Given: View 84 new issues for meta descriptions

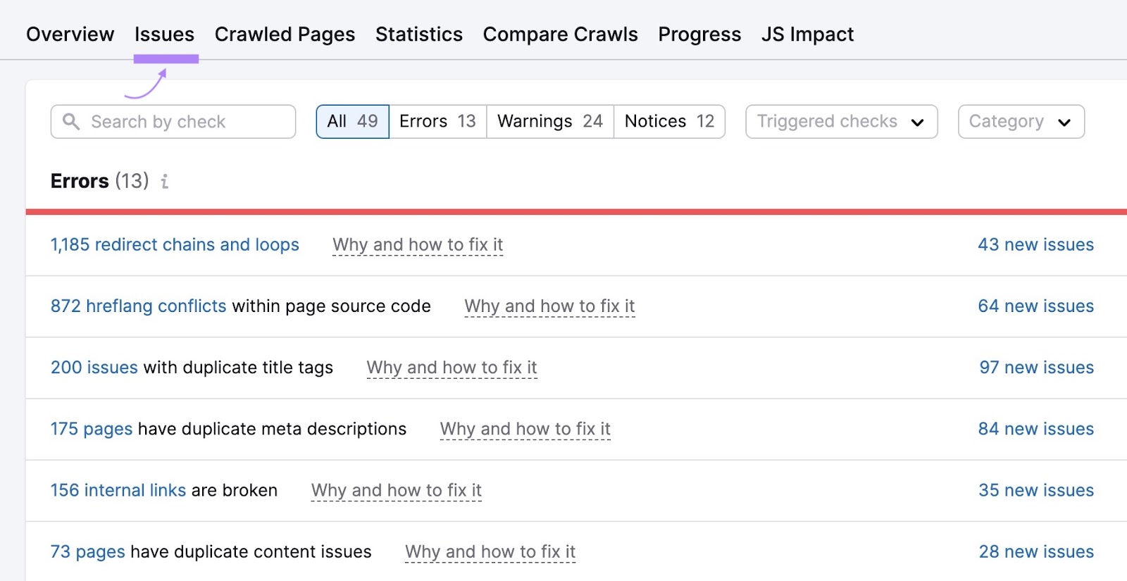Looking at the screenshot, I should coord(1035,429).
